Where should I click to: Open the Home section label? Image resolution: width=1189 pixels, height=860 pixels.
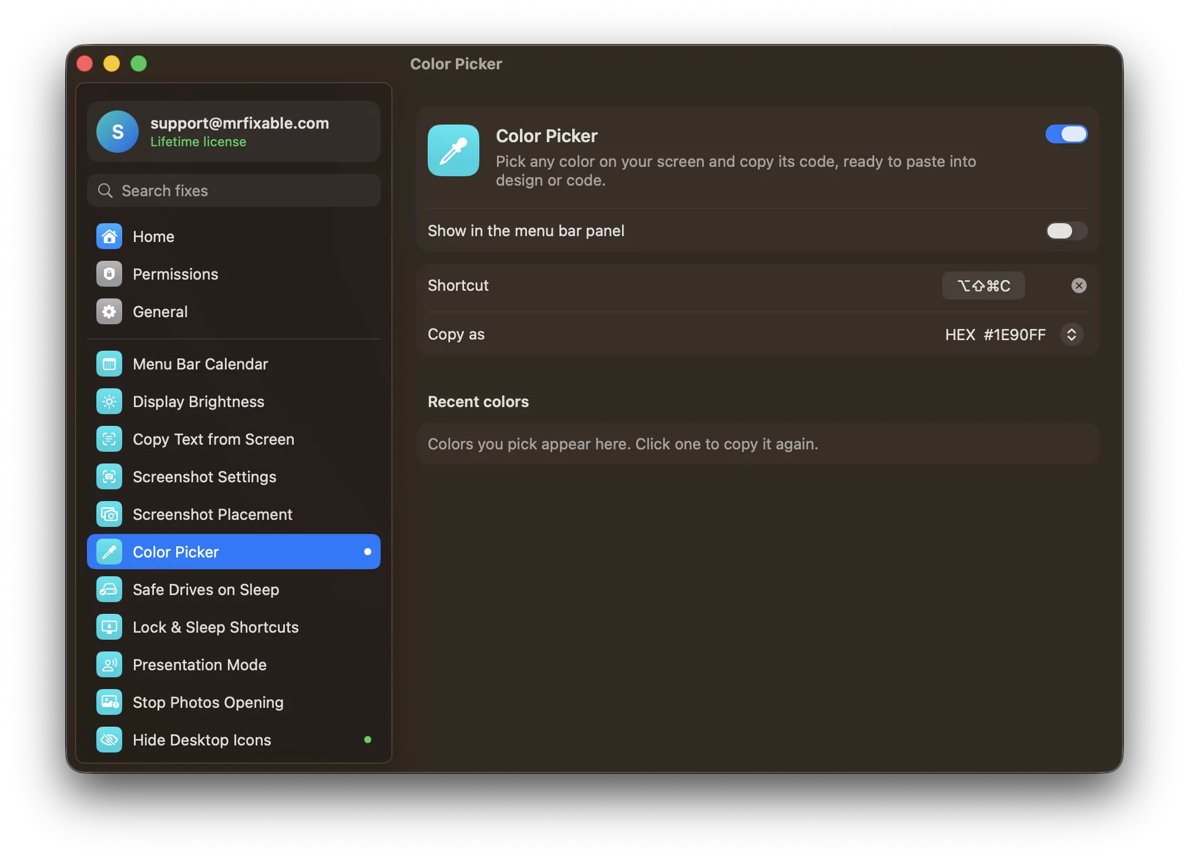153,236
